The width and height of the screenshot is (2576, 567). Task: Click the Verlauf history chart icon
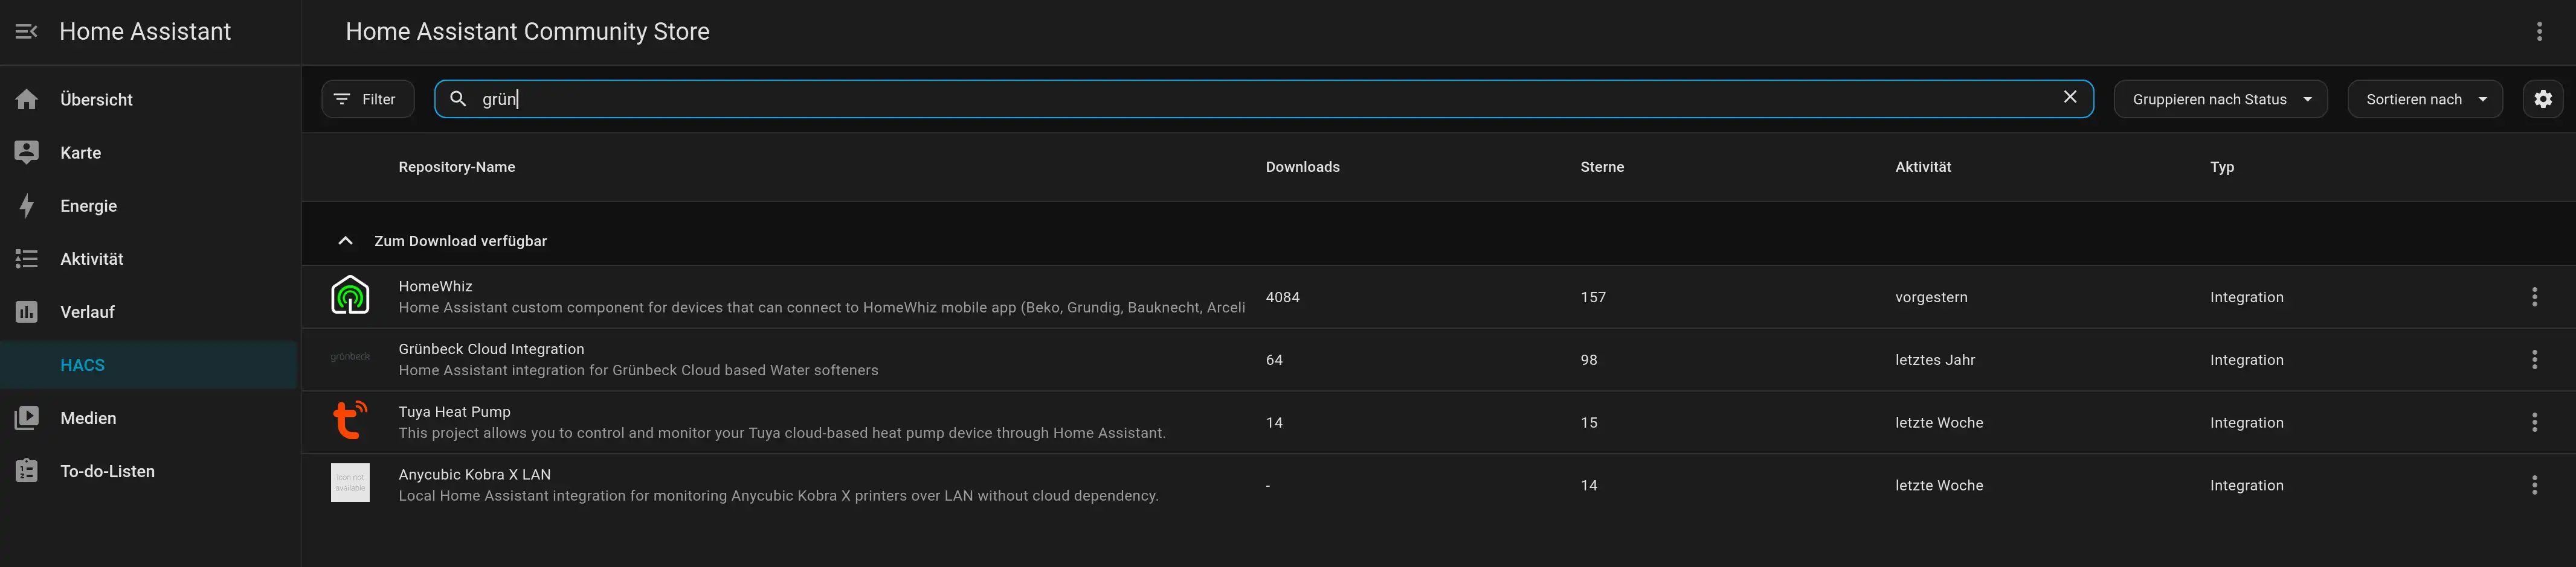pyautogui.click(x=27, y=311)
